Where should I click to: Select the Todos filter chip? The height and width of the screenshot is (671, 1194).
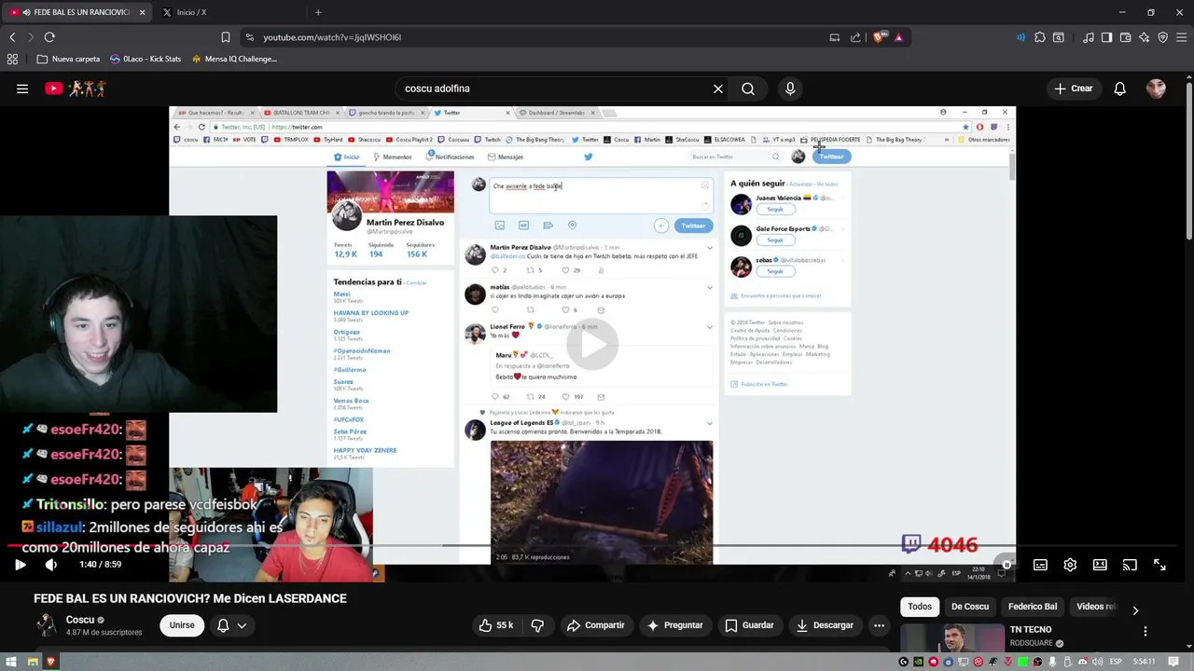pos(920,607)
